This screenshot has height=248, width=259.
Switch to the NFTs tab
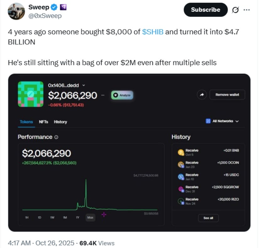43,122
